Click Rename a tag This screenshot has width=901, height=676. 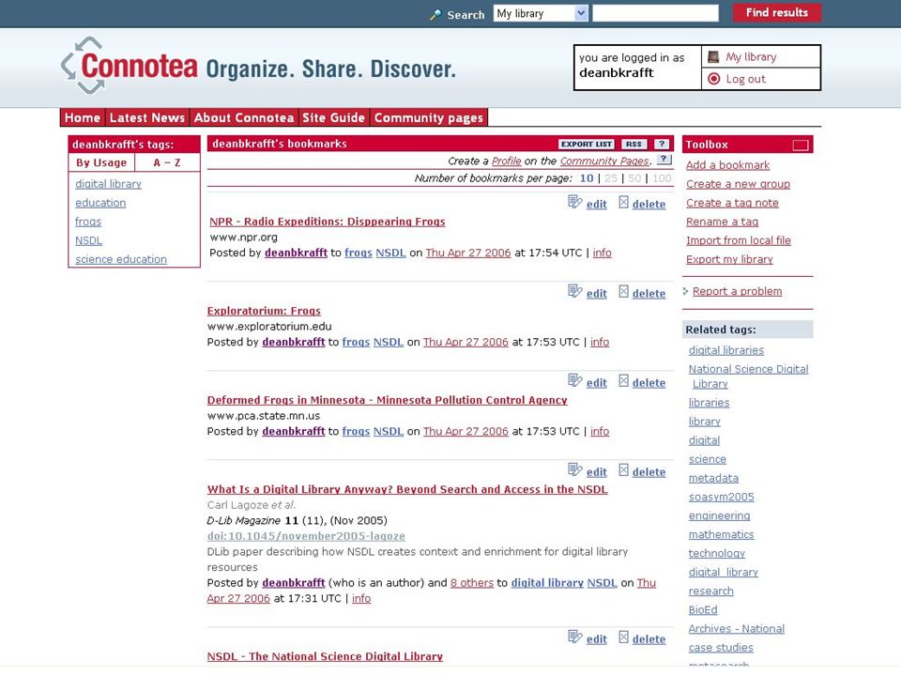722,222
